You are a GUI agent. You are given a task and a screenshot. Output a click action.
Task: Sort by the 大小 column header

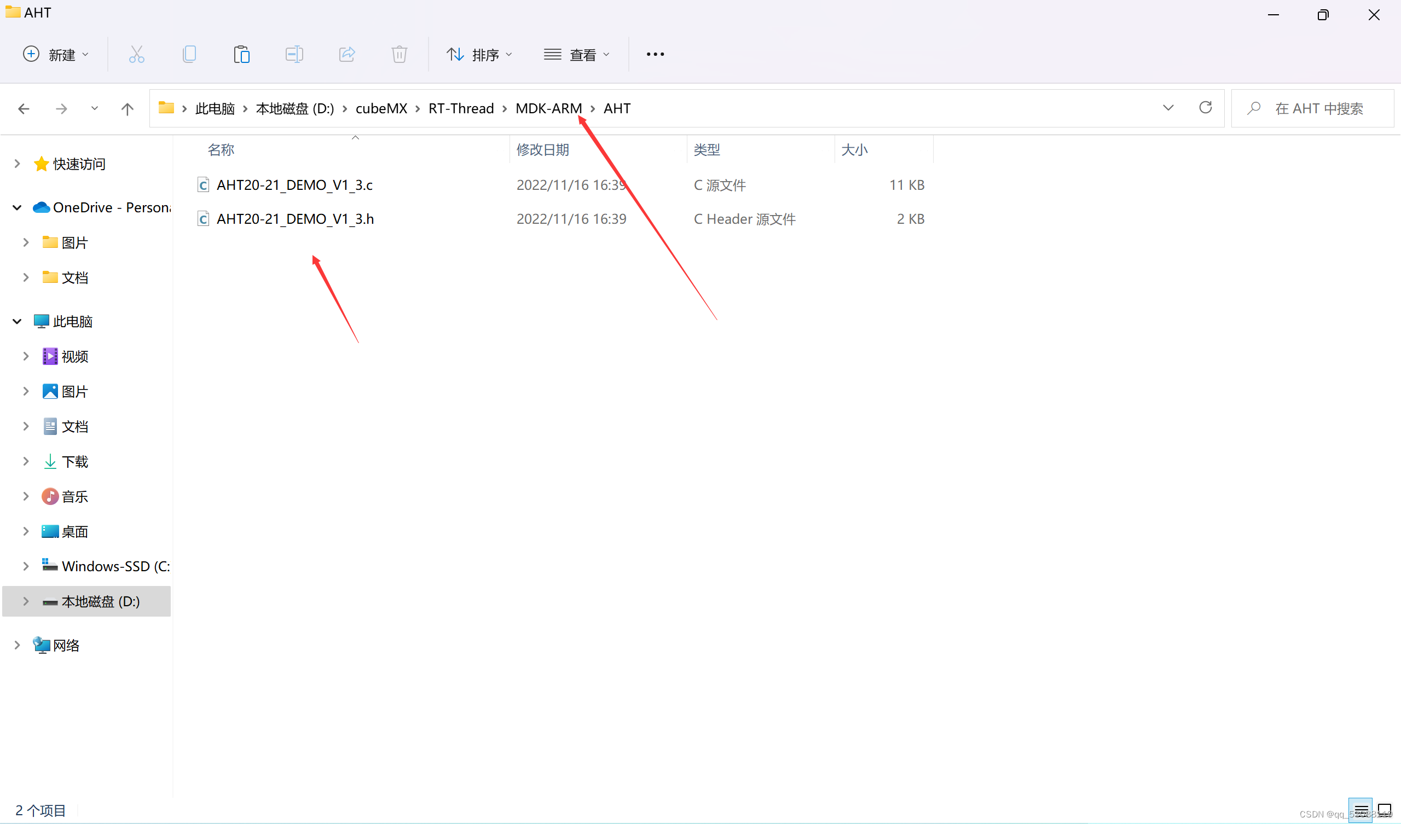tap(854, 150)
